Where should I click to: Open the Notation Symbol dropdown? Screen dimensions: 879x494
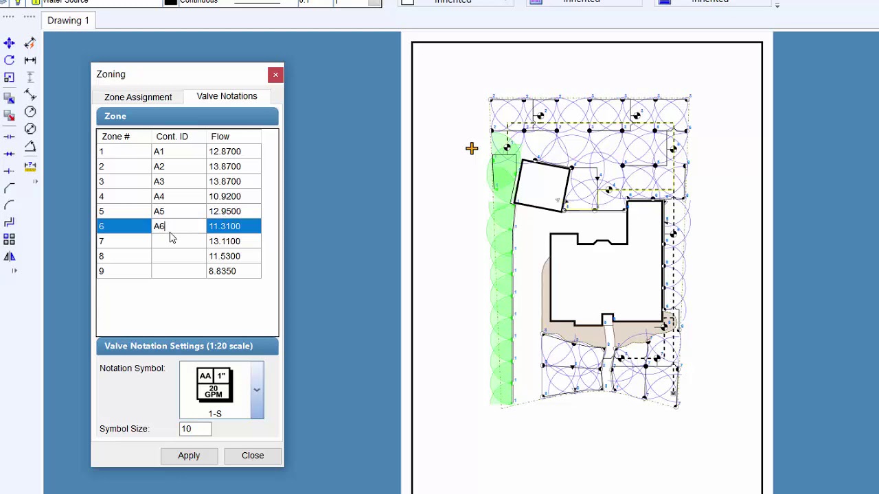click(257, 390)
